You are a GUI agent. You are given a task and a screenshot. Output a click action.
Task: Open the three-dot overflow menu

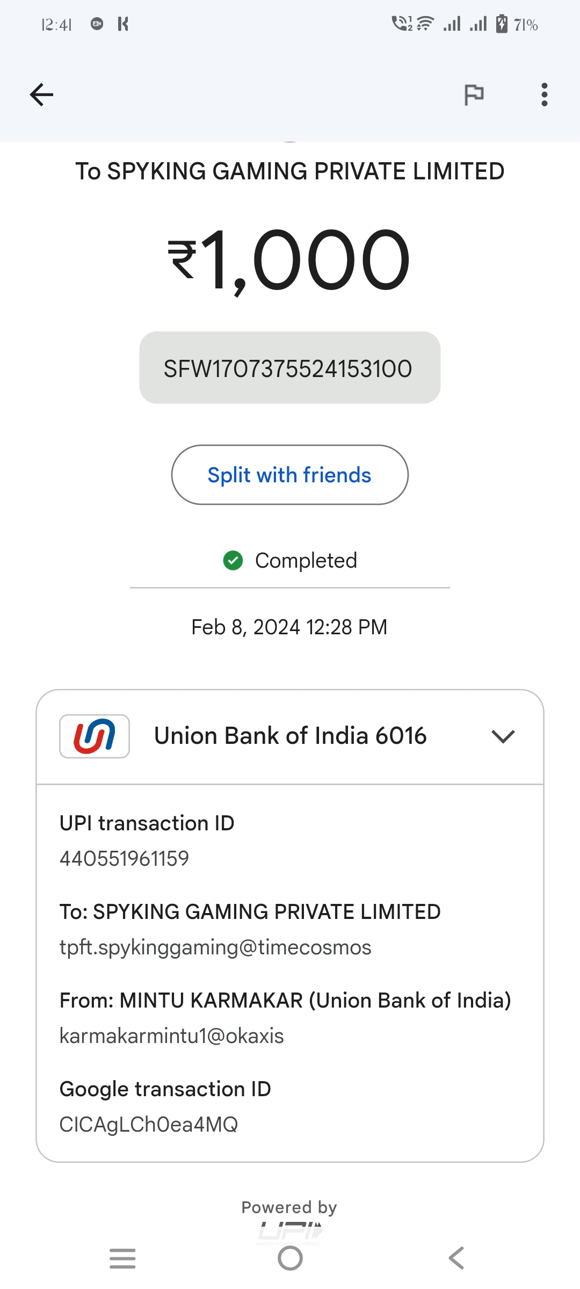click(x=544, y=95)
